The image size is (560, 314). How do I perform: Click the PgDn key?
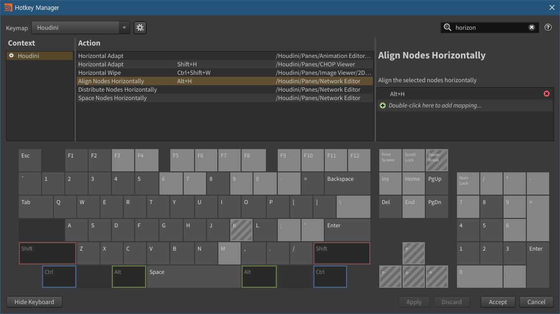[437, 207]
